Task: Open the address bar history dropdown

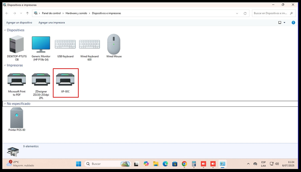Action: coord(237,13)
